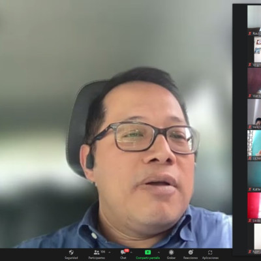Click the muted mic icon on Lida's red tile
The height and width of the screenshot is (261, 261).
click(250, 221)
